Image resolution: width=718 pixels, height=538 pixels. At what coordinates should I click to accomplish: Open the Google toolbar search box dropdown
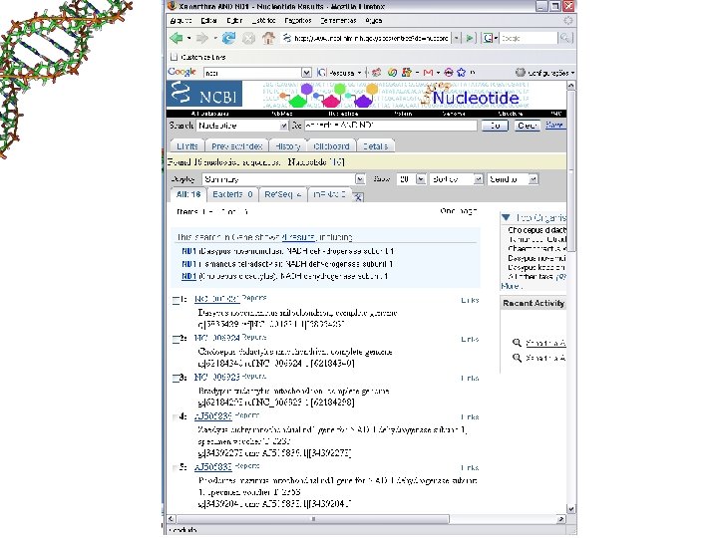pos(306,73)
